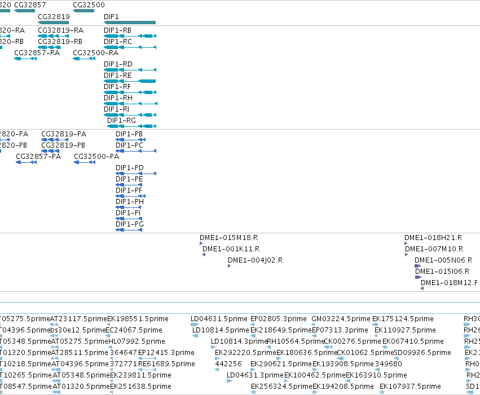Open the DME1-004J02.R feature label

click(x=256, y=260)
